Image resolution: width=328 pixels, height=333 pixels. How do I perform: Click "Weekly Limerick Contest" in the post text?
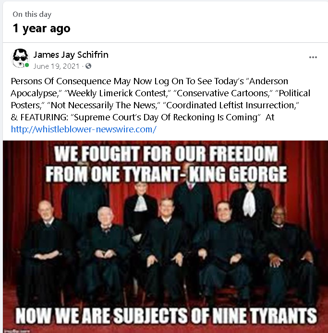pyautogui.click(x=117, y=93)
